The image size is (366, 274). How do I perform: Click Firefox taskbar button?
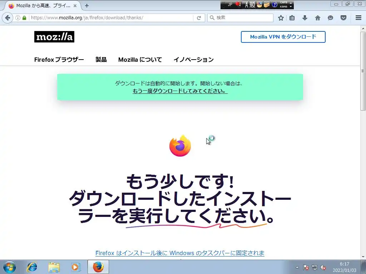98,267
